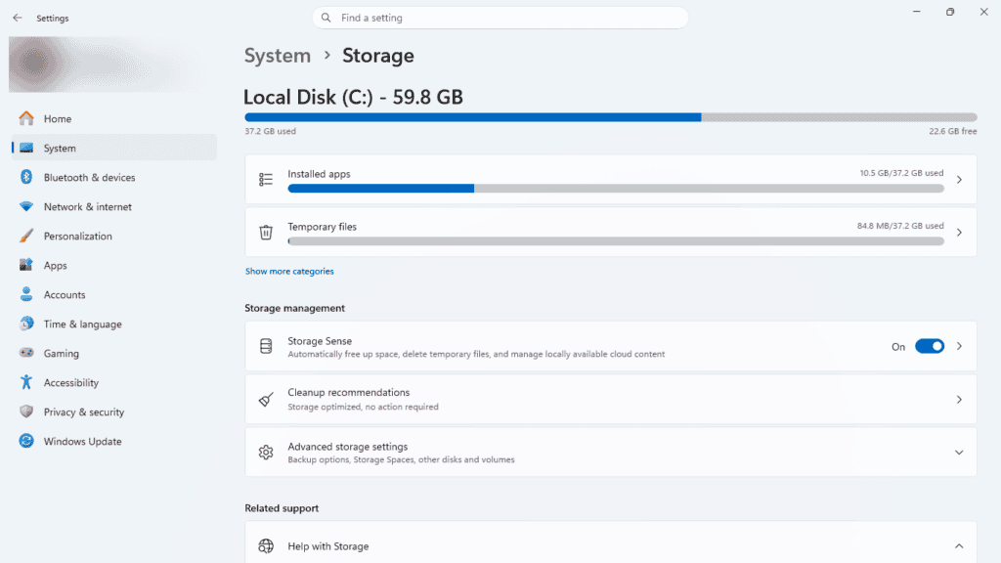The width and height of the screenshot is (1001, 563).
Task: Open the Installed apps label
Action: [319, 174]
